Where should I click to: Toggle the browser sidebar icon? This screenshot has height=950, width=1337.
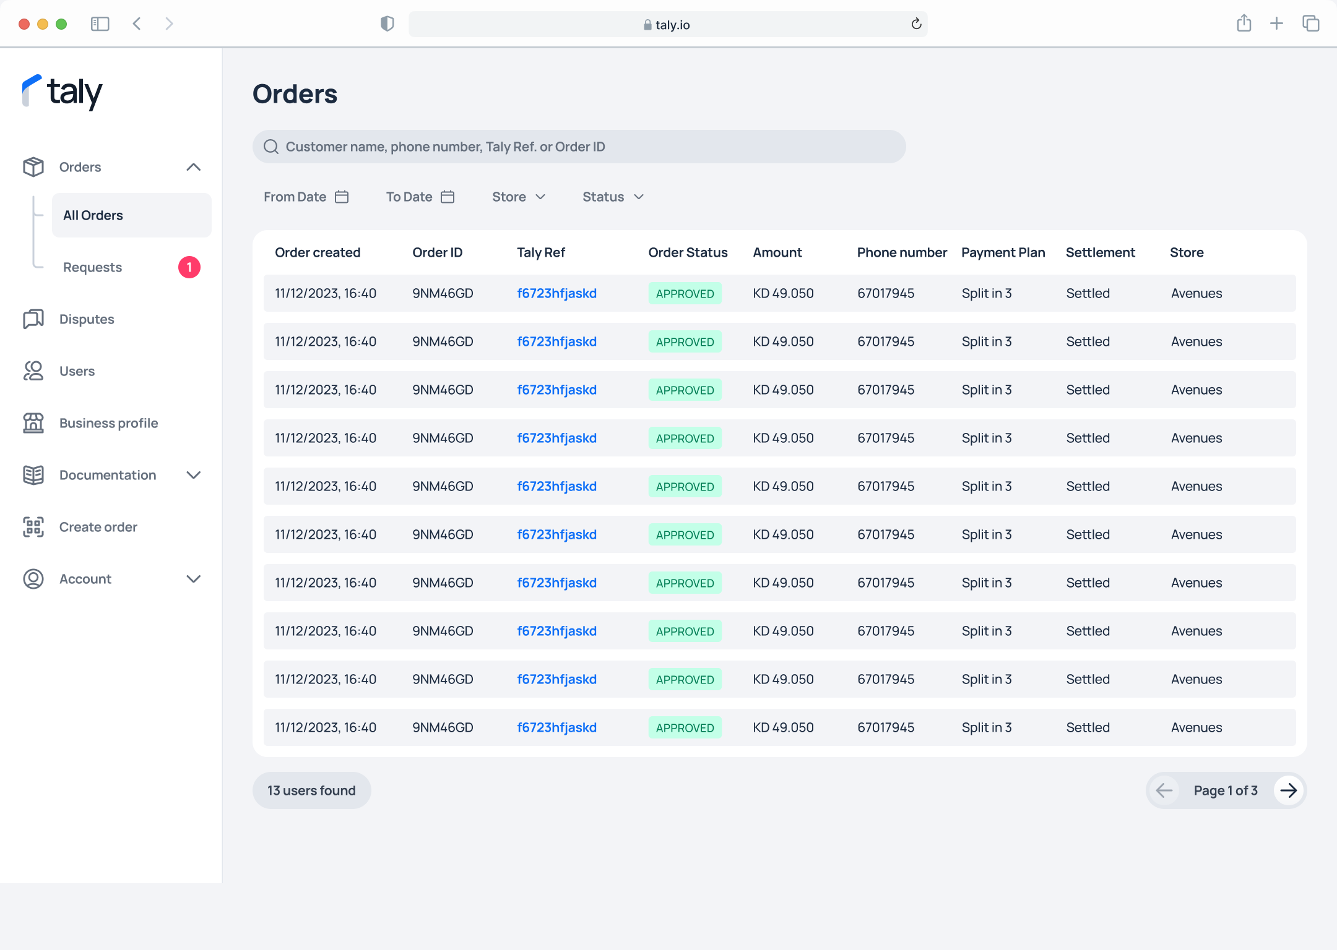tap(100, 24)
